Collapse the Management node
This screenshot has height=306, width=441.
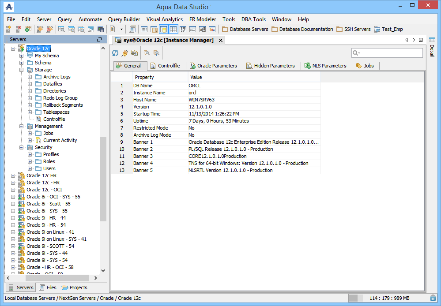(21, 126)
